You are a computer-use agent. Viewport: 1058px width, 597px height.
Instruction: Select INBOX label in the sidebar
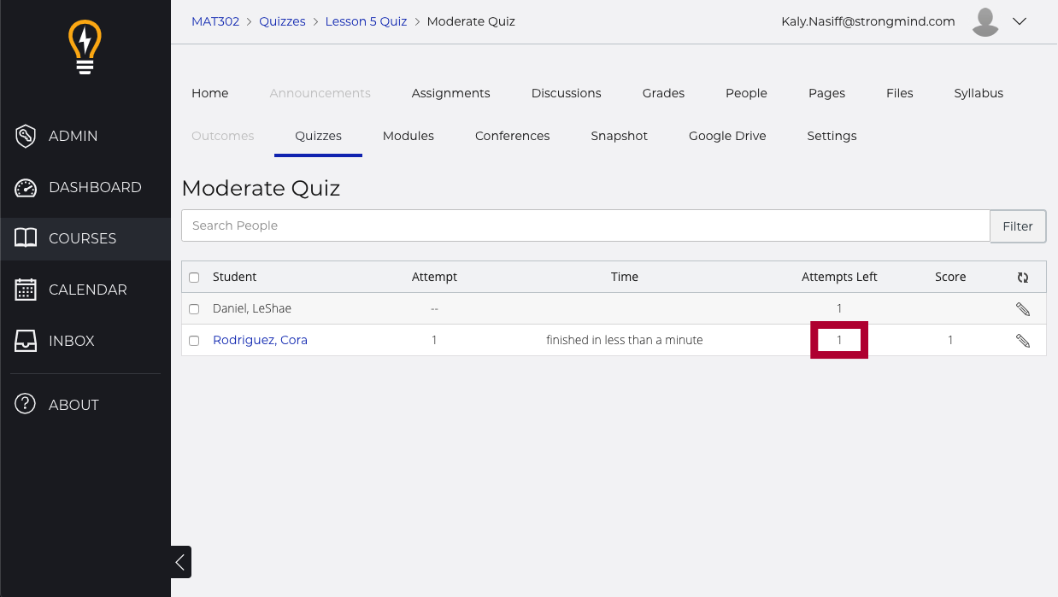[x=71, y=341]
